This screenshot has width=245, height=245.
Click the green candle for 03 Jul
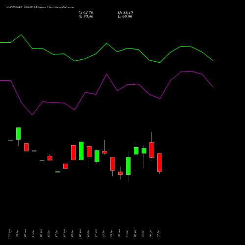[144, 151]
